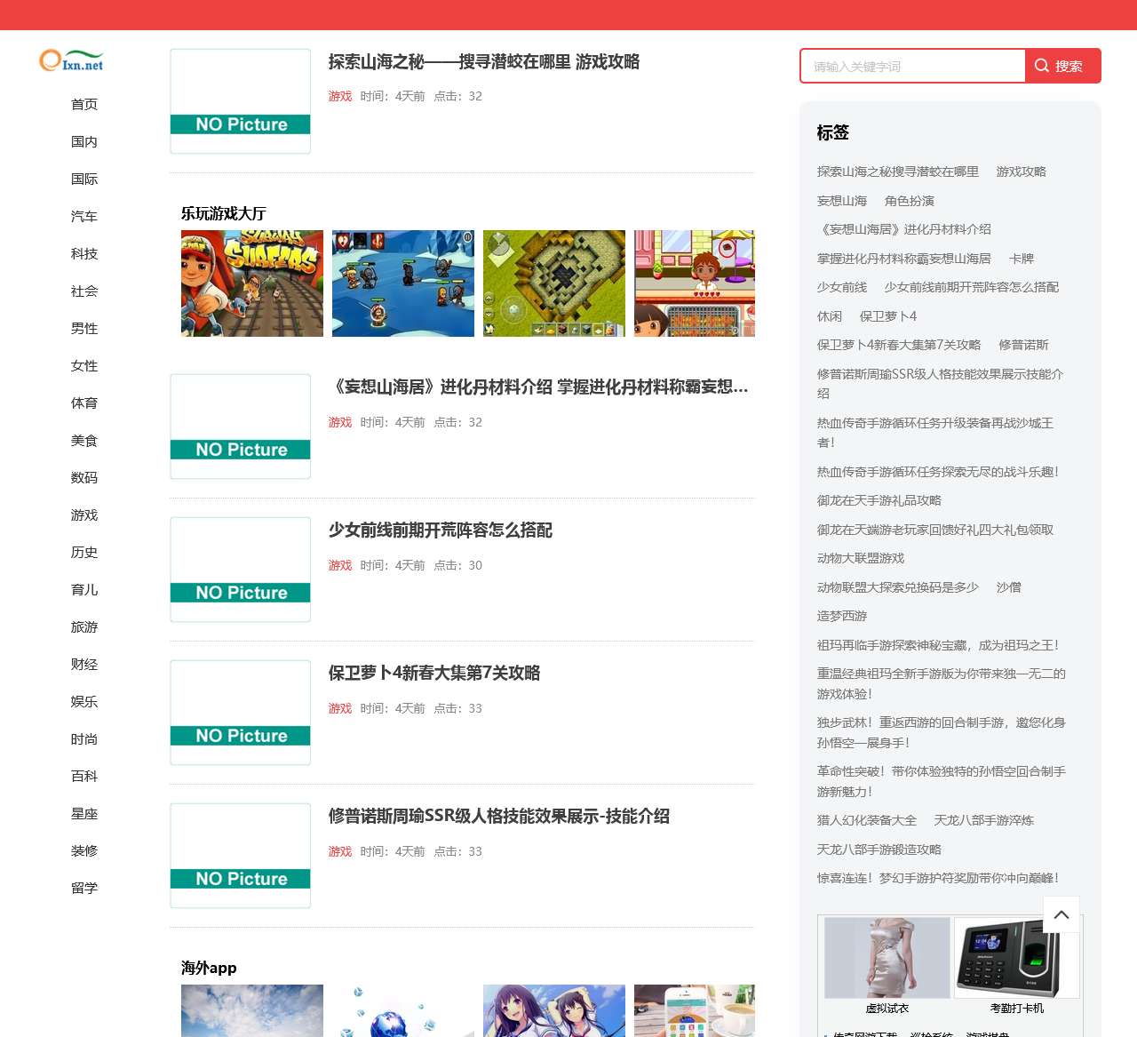Image resolution: width=1137 pixels, height=1037 pixels.
Task: Click the 造梦西游 tag
Action: pyautogui.click(x=842, y=616)
